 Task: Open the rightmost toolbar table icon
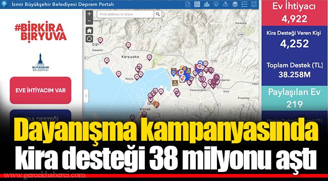(x=254, y=5)
